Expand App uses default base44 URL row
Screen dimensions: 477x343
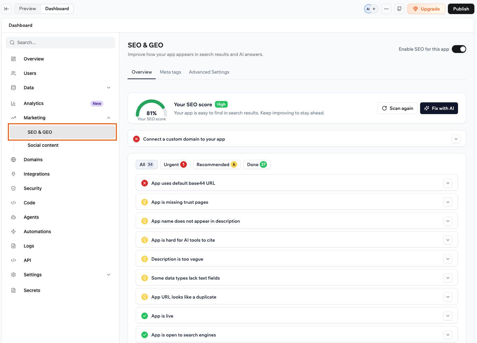pyautogui.click(x=448, y=183)
